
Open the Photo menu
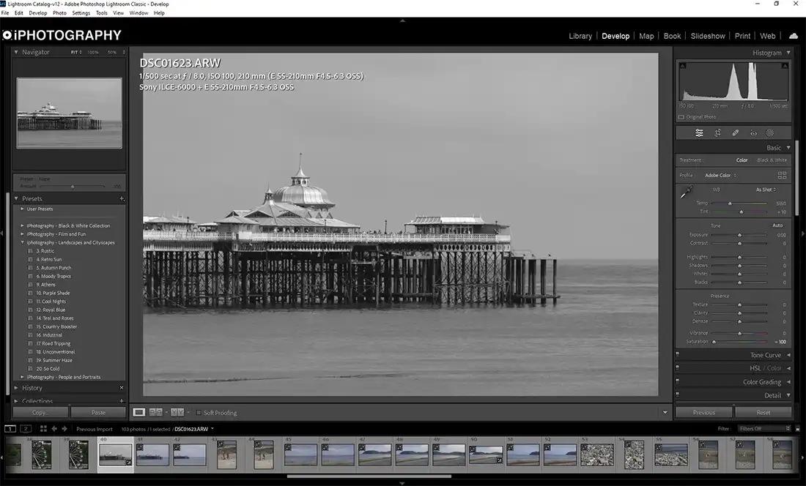tap(59, 12)
